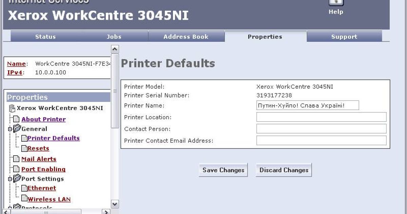Viewport: 407px width, 214px height.
Task: Click the sidebar vertical scrollbar thumb
Action: tap(115, 91)
